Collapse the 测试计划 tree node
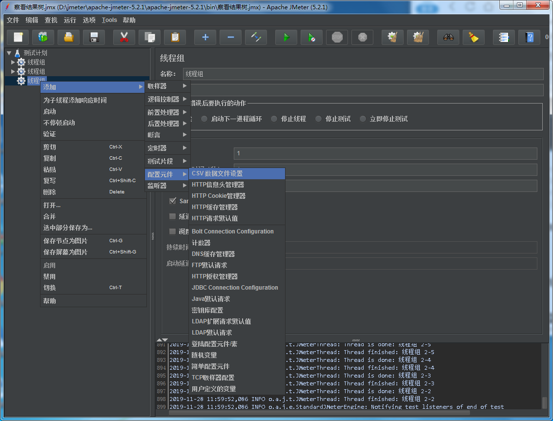This screenshot has width=553, height=421. 9,53
